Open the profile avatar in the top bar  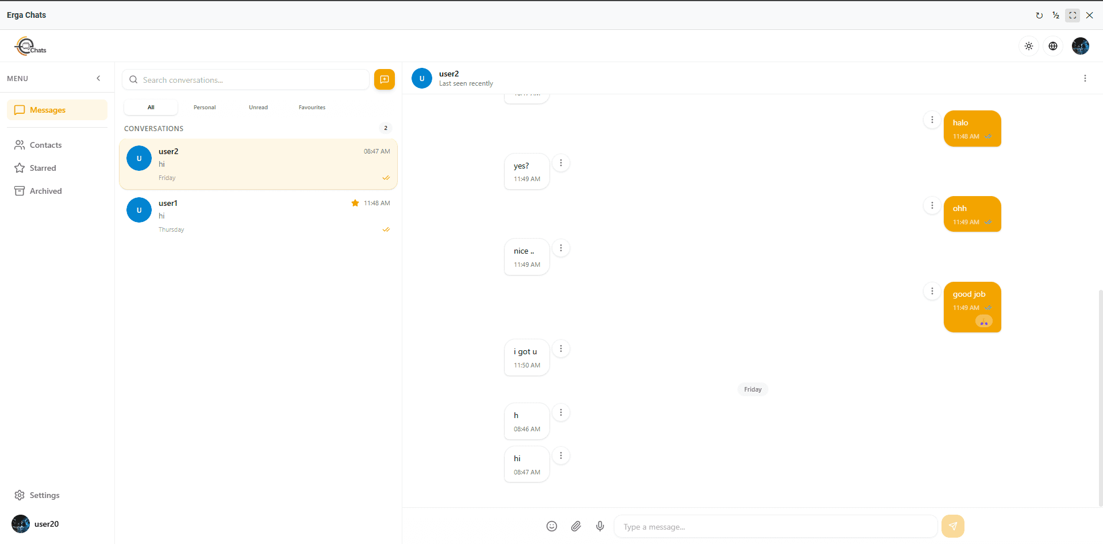click(1081, 46)
